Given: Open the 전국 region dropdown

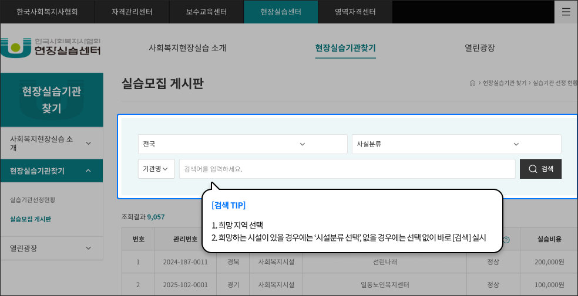Looking at the screenshot, I should point(242,144).
